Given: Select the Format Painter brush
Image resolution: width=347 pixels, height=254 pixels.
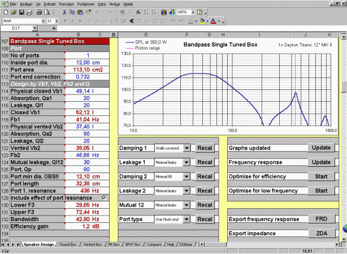Looking at the screenshot, I should [88, 12].
